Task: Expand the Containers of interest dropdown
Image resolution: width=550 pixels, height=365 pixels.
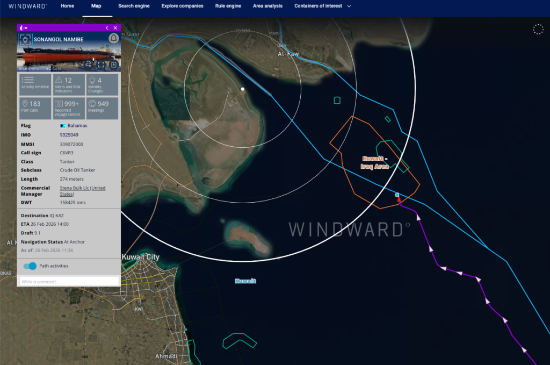Action: pyautogui.click(x=323, y=6)
